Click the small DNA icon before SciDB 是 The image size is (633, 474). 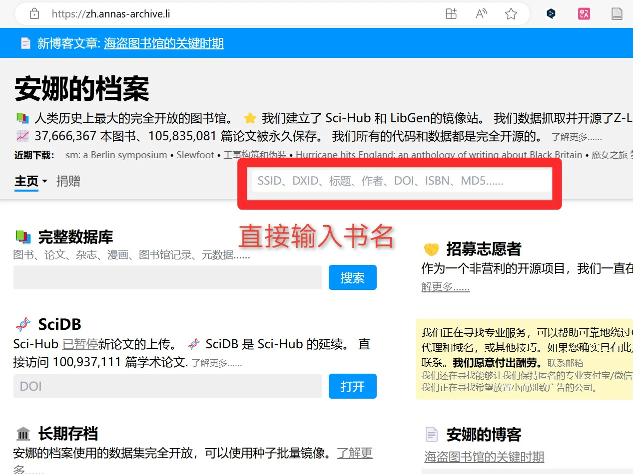coord(194,344)
